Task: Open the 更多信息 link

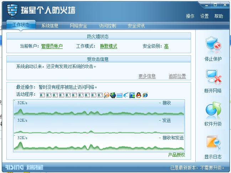Action: click(x=147, y=76)
